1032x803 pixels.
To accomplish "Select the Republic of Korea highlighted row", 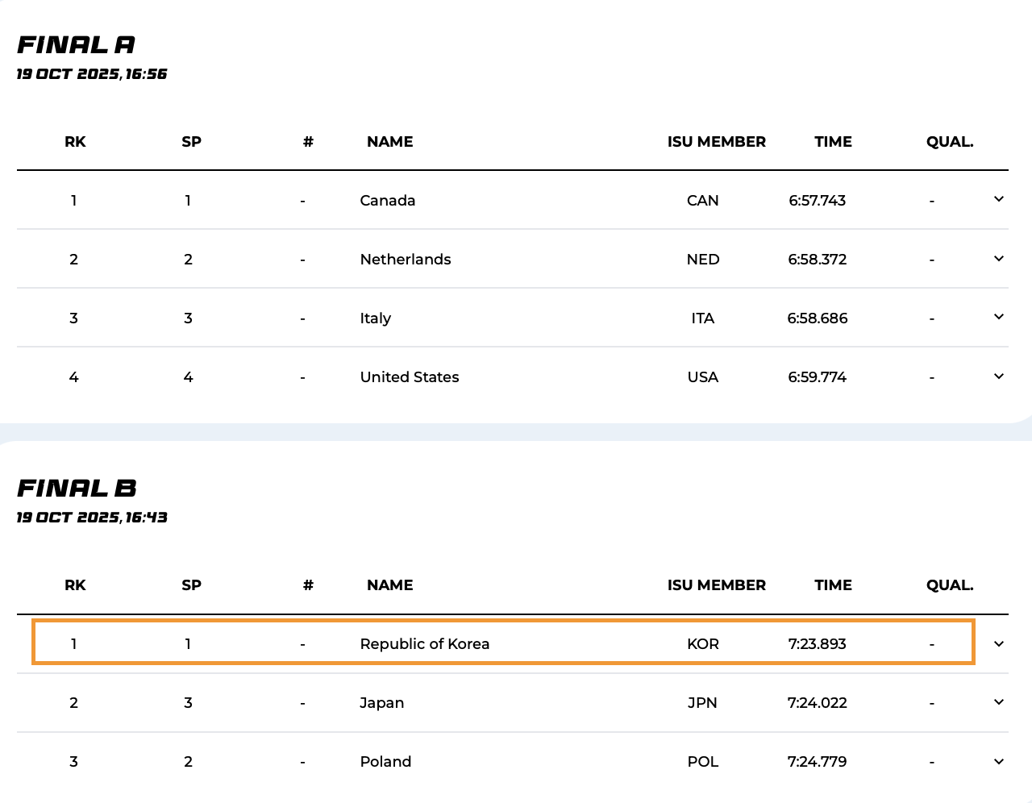I will click(x=503, y=643).
